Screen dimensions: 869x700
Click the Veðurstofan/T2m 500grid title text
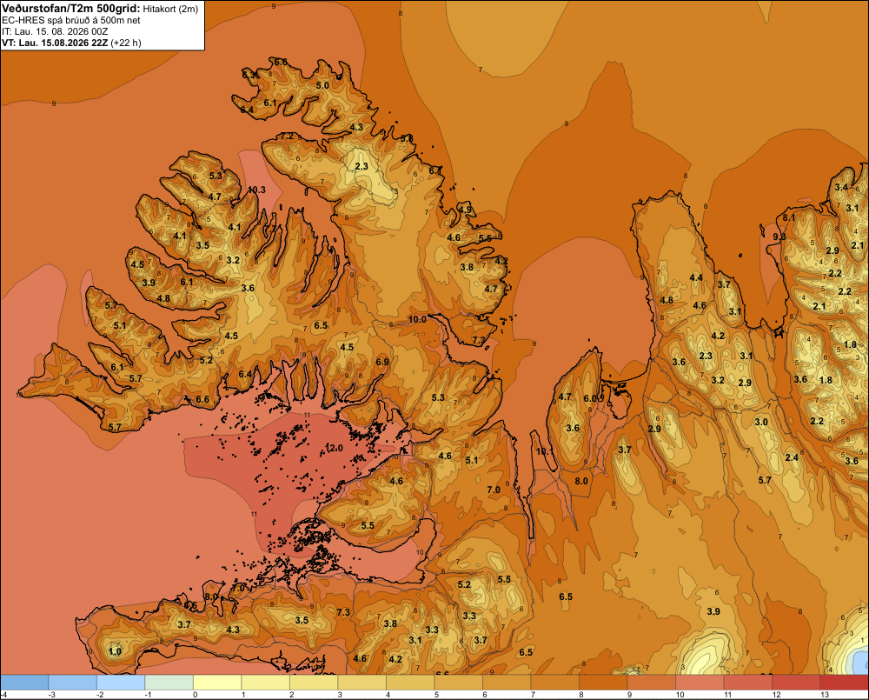[70, 8]
